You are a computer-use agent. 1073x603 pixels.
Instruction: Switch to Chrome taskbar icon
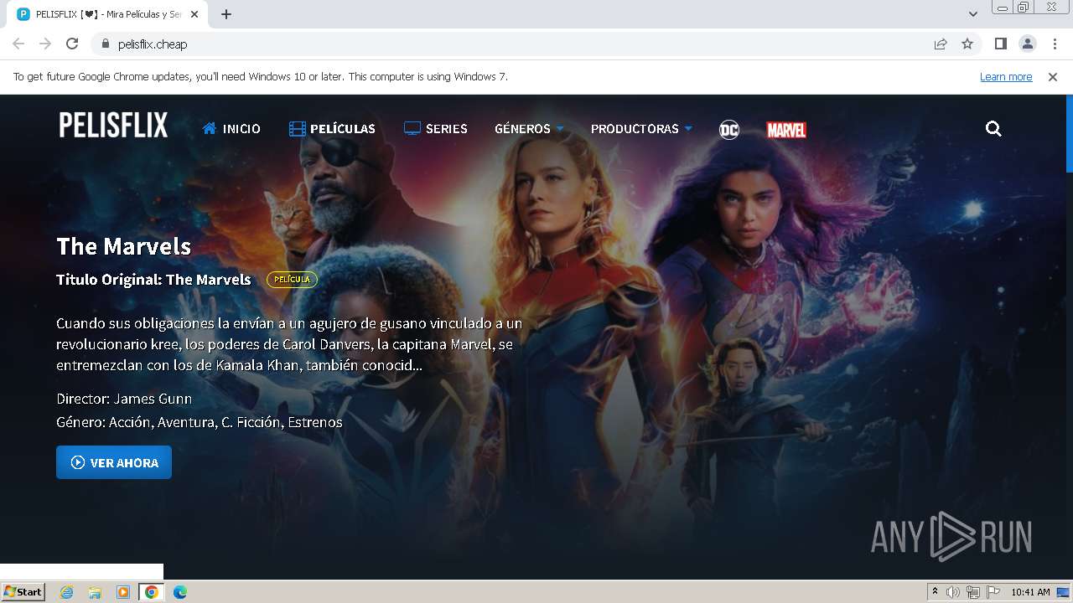coord(152,592)
